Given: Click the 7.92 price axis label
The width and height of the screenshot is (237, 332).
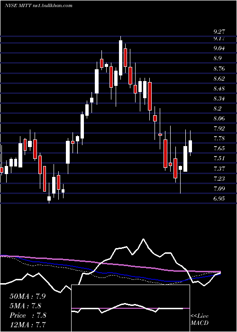Looking at the screenshot, I should pos(219,129).
